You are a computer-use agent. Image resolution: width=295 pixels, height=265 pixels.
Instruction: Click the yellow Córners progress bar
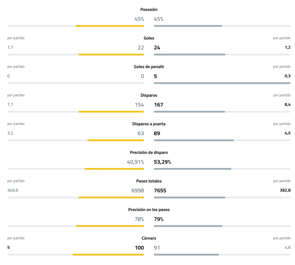108,255
